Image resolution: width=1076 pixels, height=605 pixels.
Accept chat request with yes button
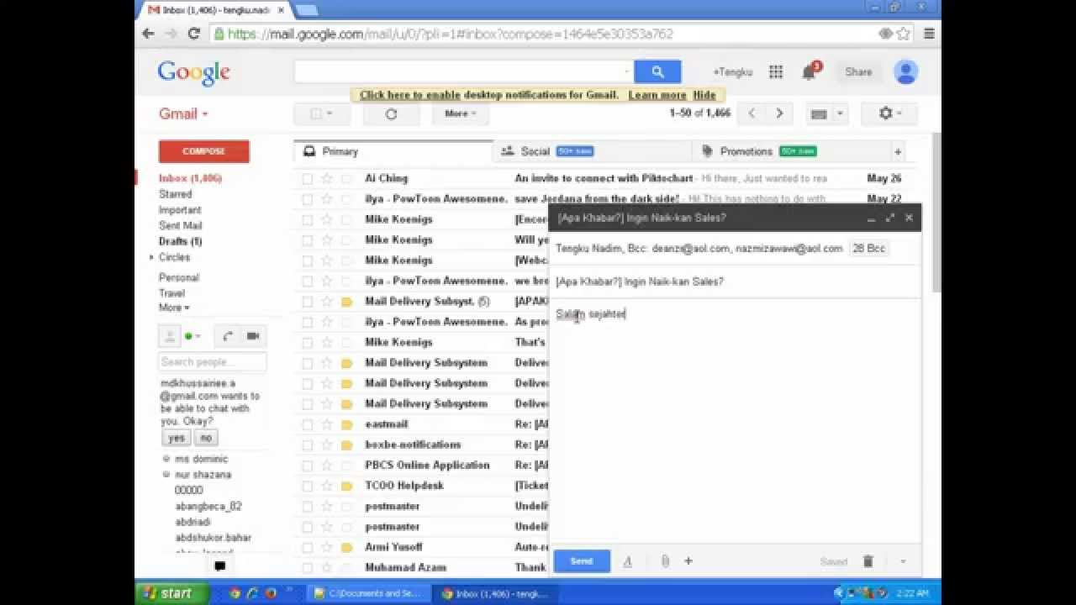[x=176, y=438]
